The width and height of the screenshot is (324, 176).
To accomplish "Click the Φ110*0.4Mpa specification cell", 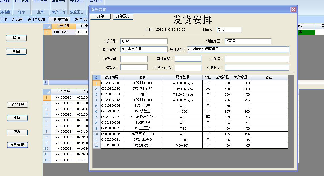I will click(x=183, y=94).
